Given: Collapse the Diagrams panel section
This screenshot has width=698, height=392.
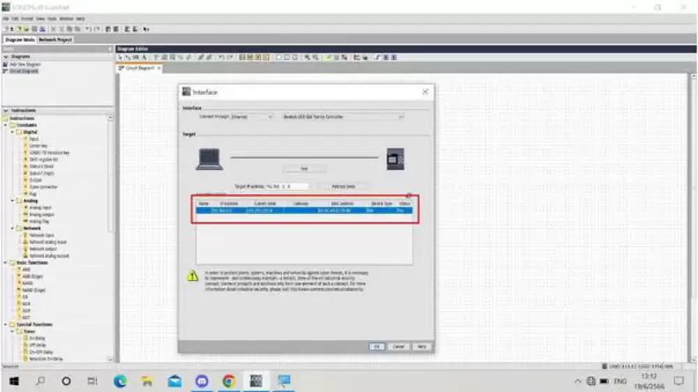Looking at the screenshot, I should coord(6,57).
